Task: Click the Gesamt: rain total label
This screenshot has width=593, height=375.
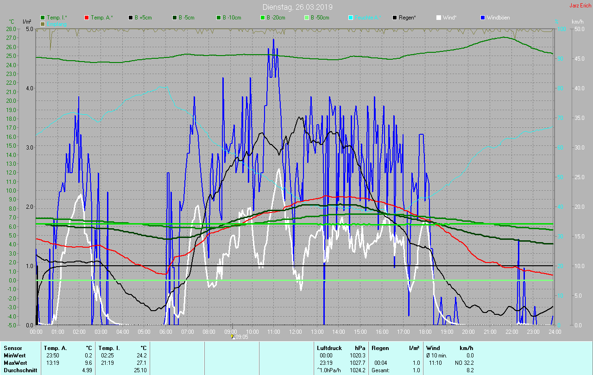Action: click(x=380, y=370)
